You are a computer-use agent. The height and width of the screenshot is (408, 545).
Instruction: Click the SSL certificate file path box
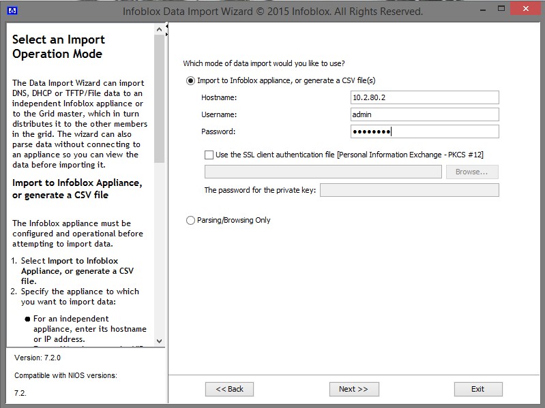point(323,172)
